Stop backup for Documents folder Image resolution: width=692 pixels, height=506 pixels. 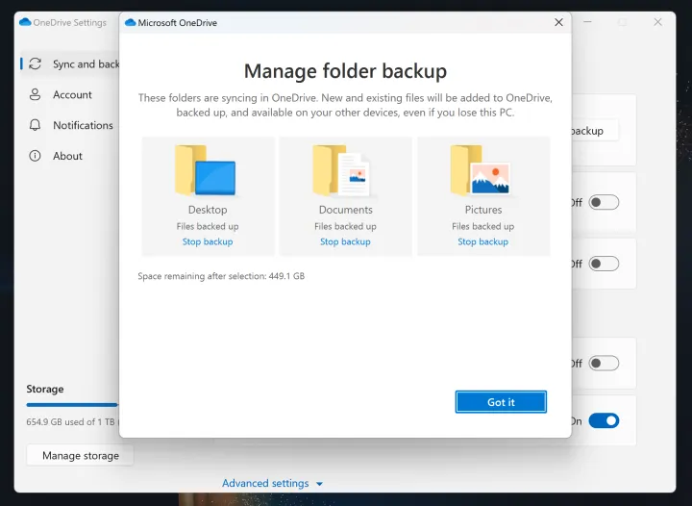tap(345, 241)
